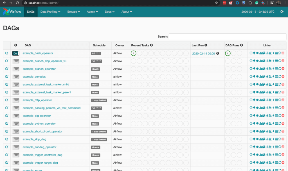Screen dimensions: 288x171
Task: Select the DAGs tab
Action: pyautogui.click(x=30, y=12)
